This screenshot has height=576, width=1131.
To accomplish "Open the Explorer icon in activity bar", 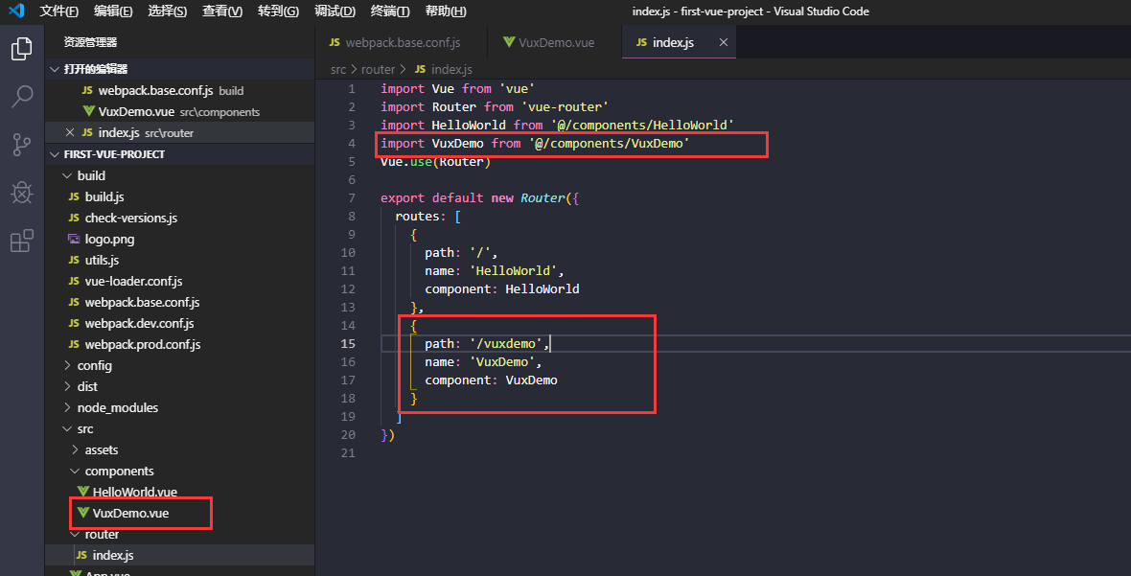I will coord(21,49).
